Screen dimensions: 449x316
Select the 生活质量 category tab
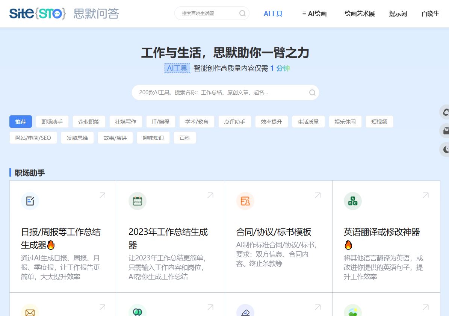click(308, 122)
